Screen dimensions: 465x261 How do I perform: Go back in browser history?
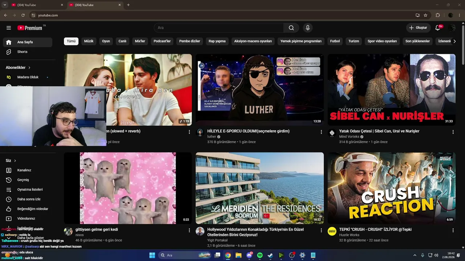pyautogui.click(x=5, y=15)
